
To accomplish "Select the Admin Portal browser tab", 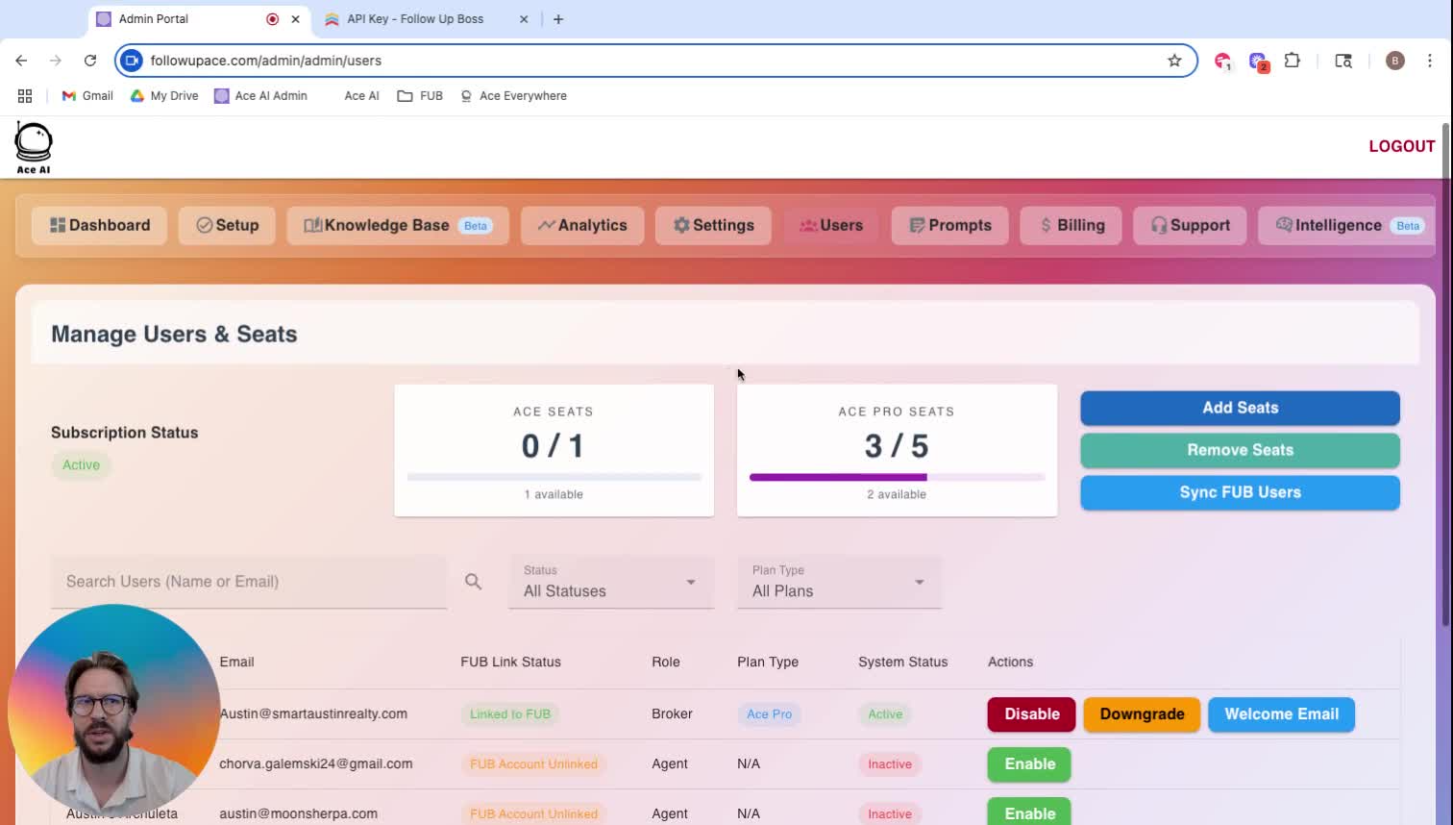I will [x=199, y=19].
